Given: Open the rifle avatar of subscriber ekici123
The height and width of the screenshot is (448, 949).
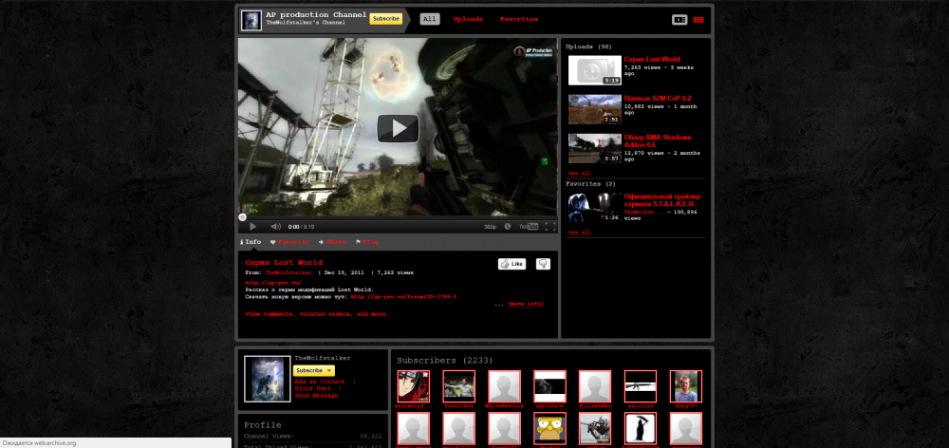Looking at the screenshot, I should pyautogui.click(x=641, y=386).
